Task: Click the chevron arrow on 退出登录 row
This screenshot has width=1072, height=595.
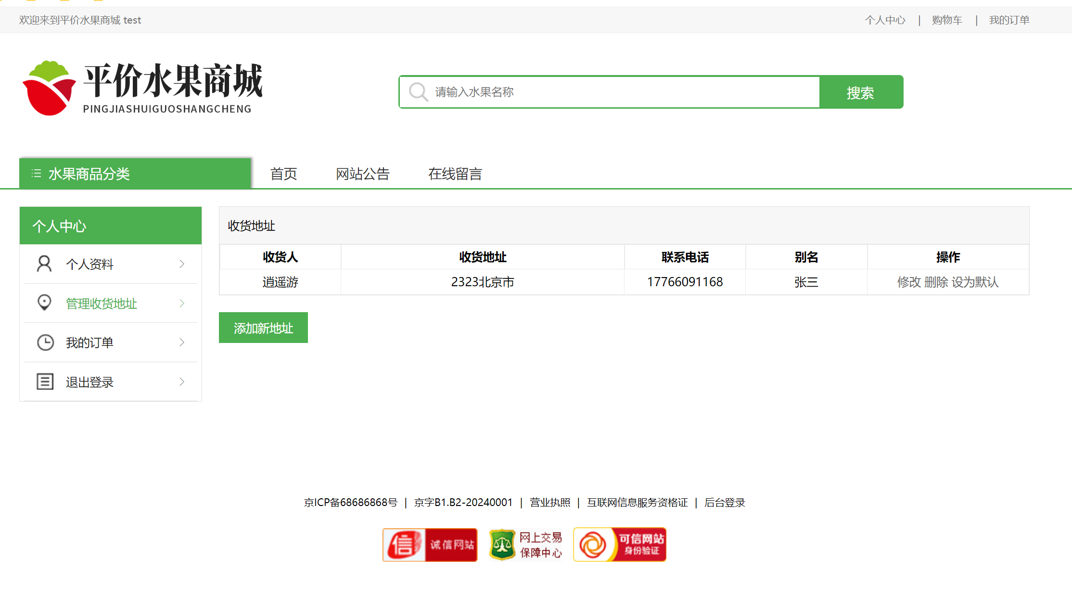Action: (182, 381)
